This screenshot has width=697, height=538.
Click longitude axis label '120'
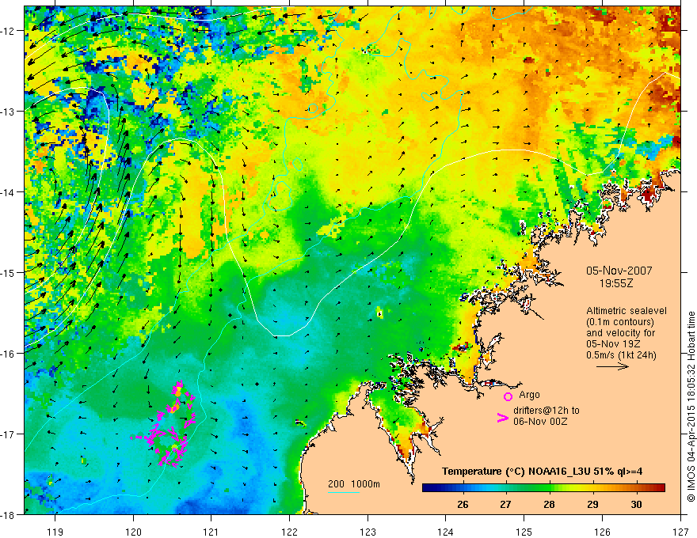pyautogui.click(x=133, y=532)
